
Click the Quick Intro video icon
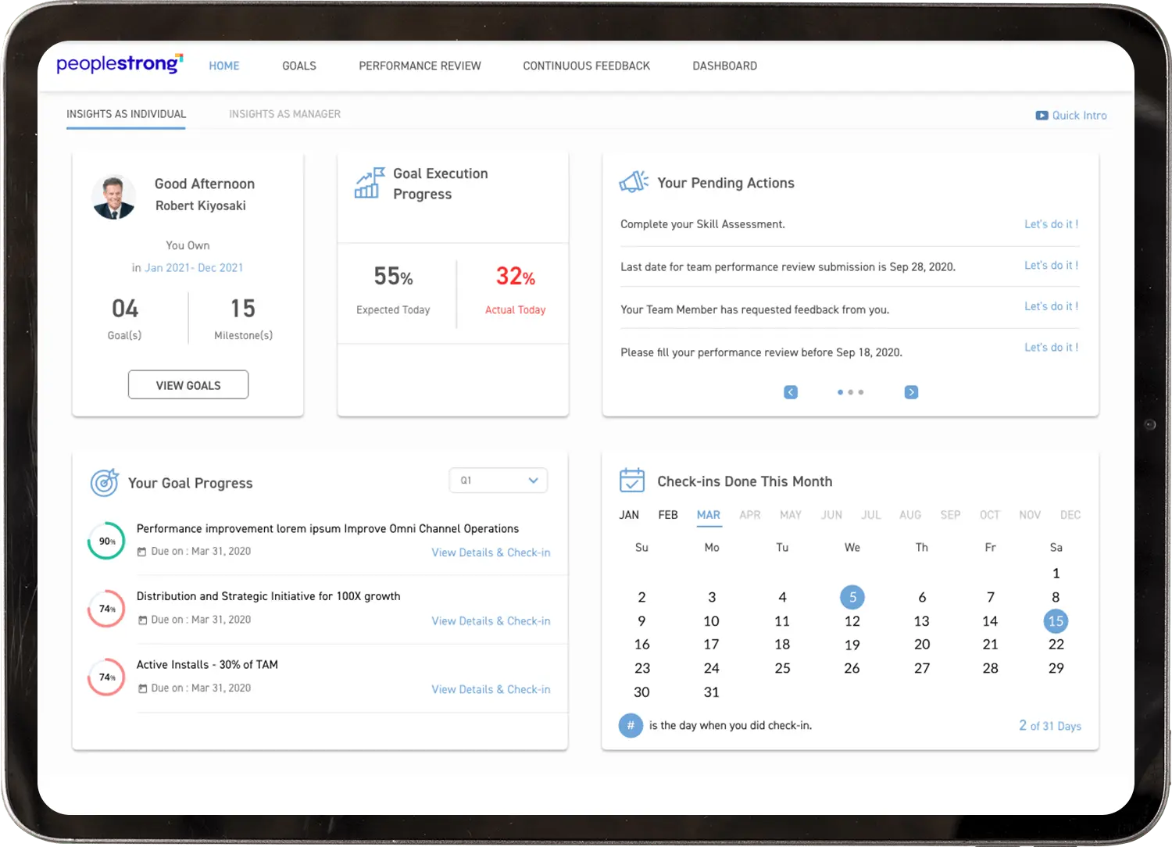click(1042, 116)
